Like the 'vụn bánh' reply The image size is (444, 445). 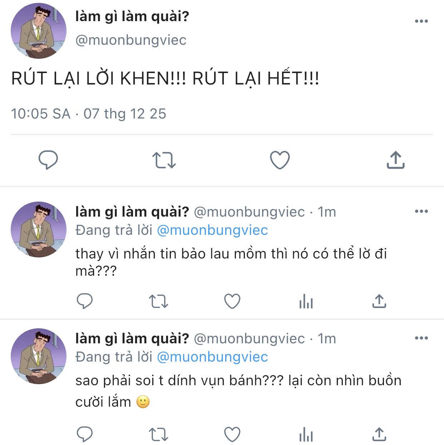pyautogui.click(x=232, y=435)
